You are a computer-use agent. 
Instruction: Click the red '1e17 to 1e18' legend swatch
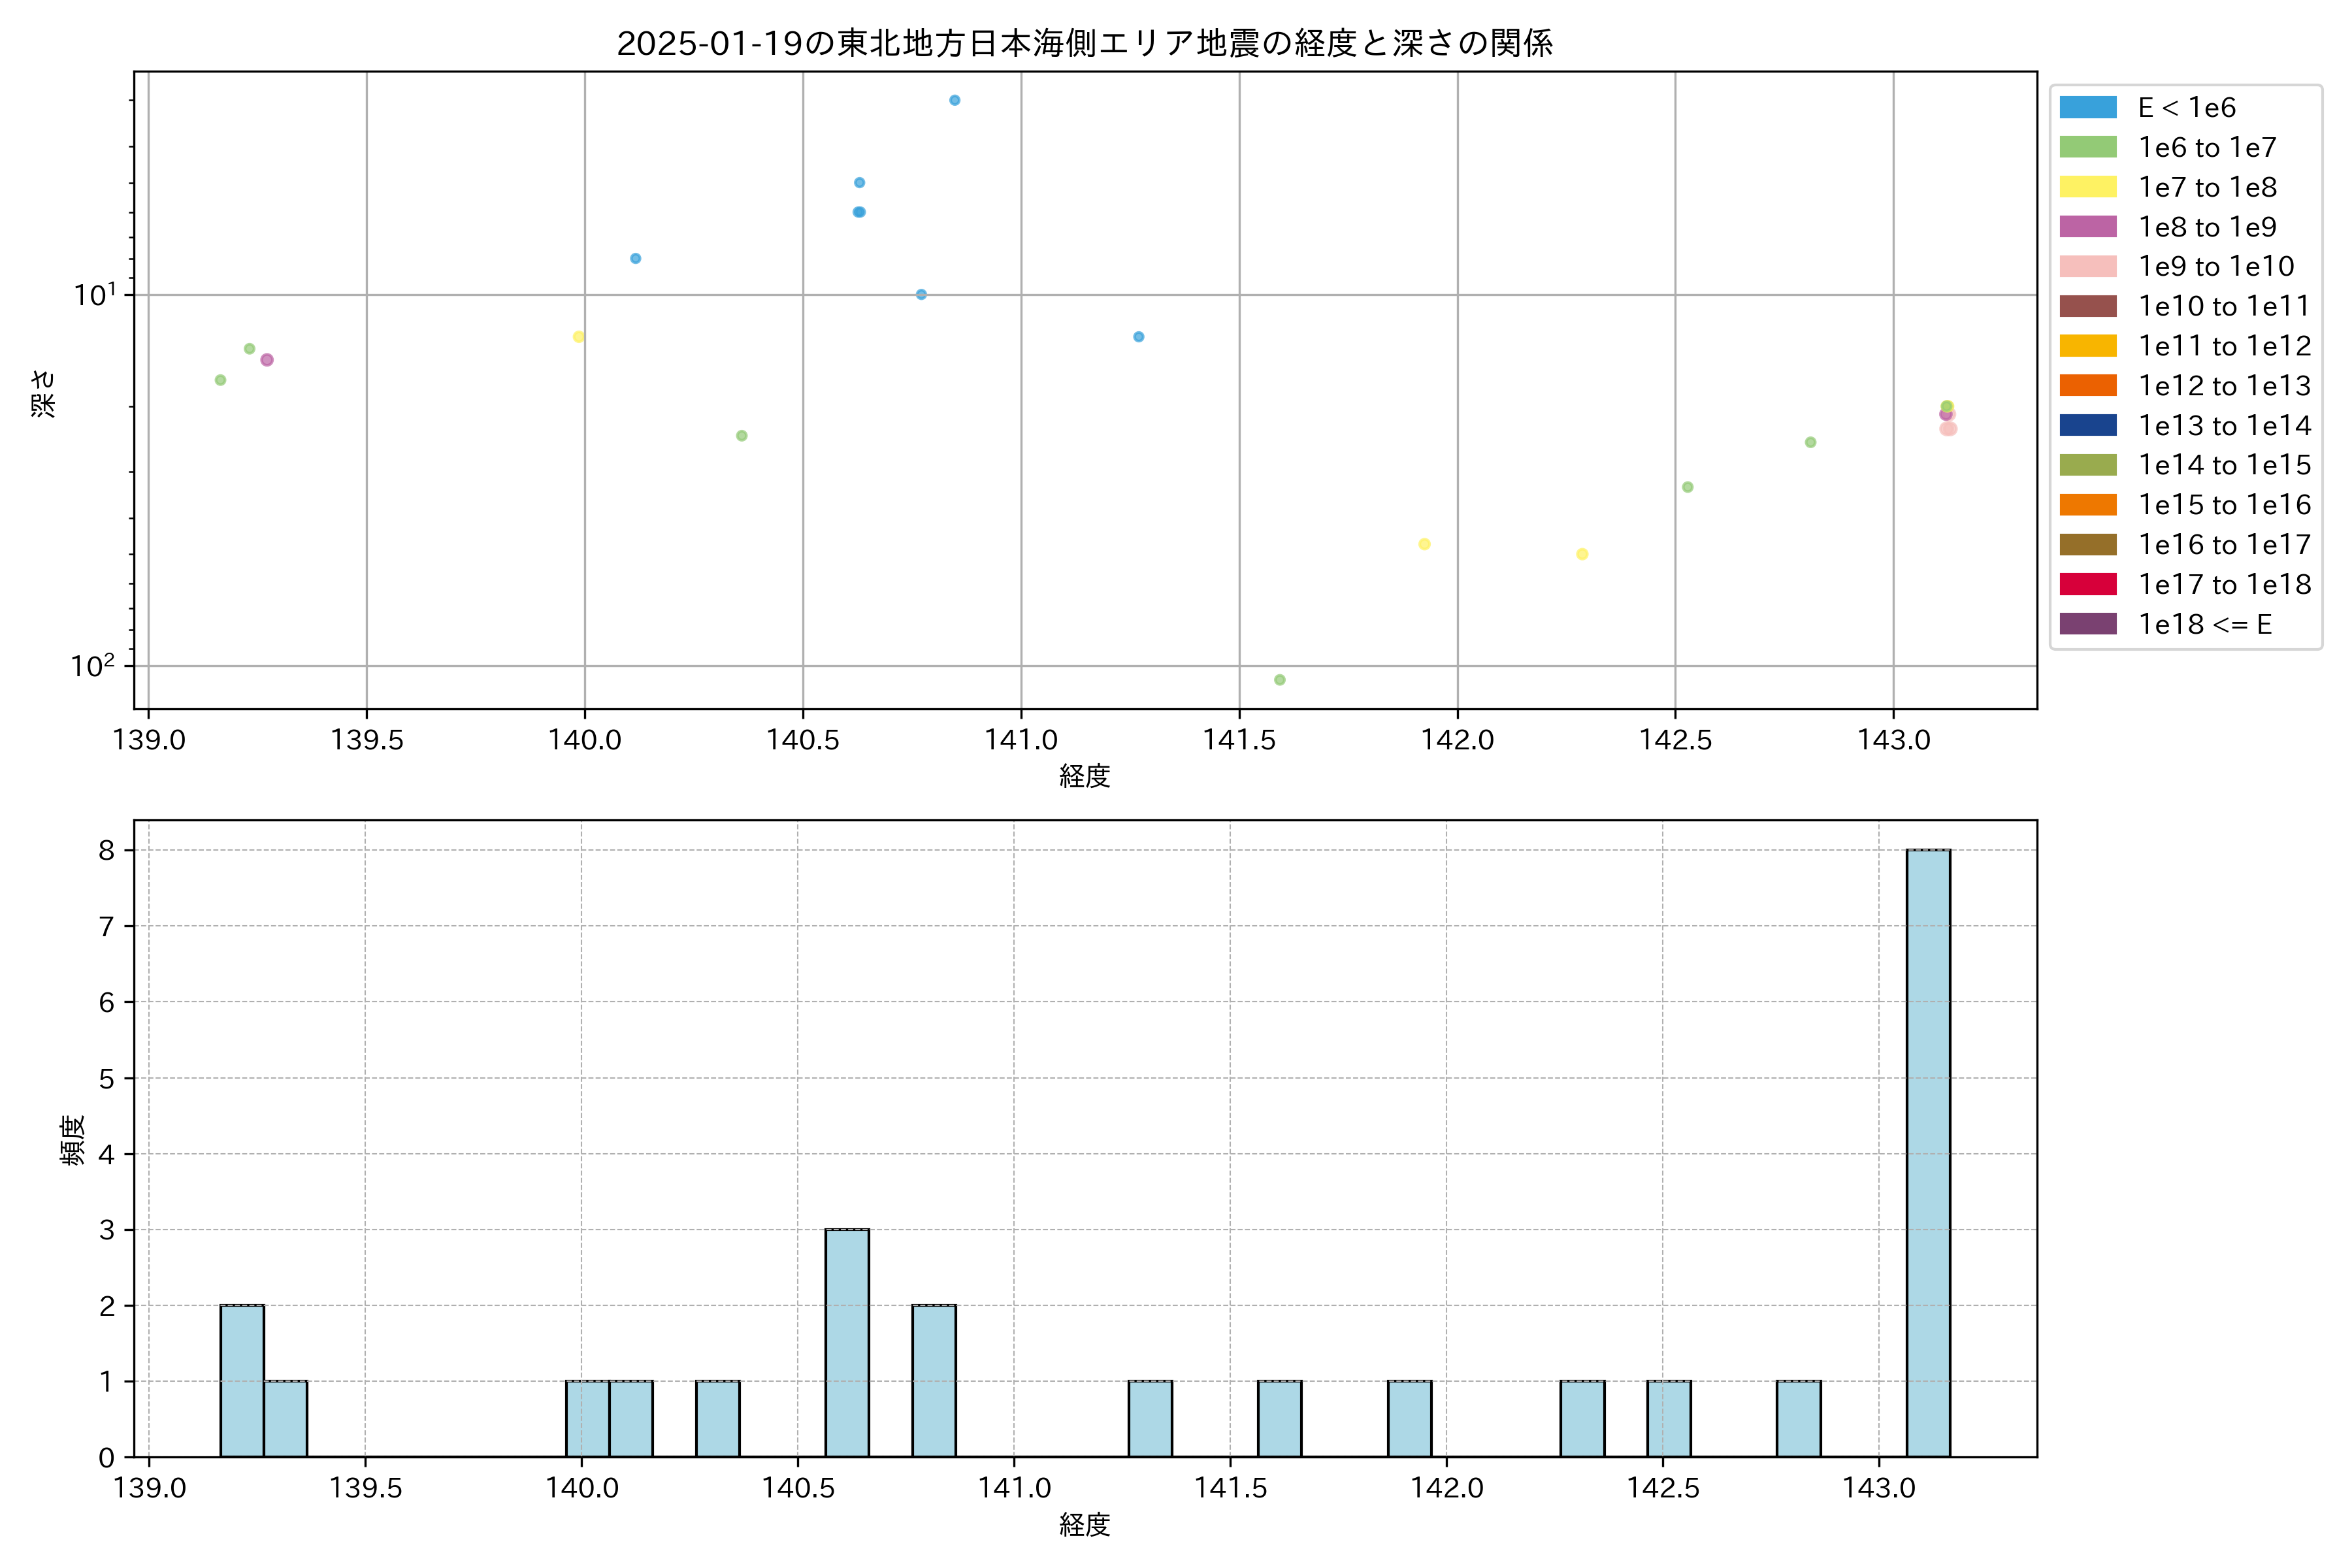(x=2087, y=584)
